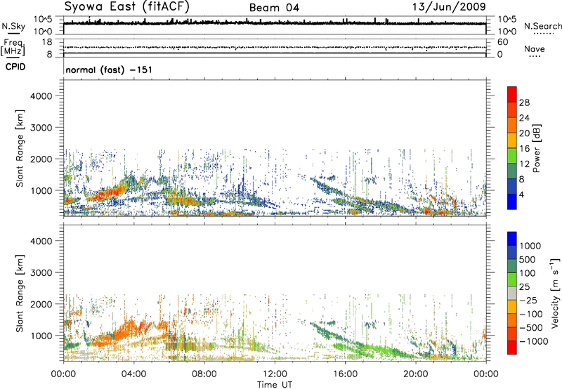Click the date '13/Jun/2009'

coord(449,6)
